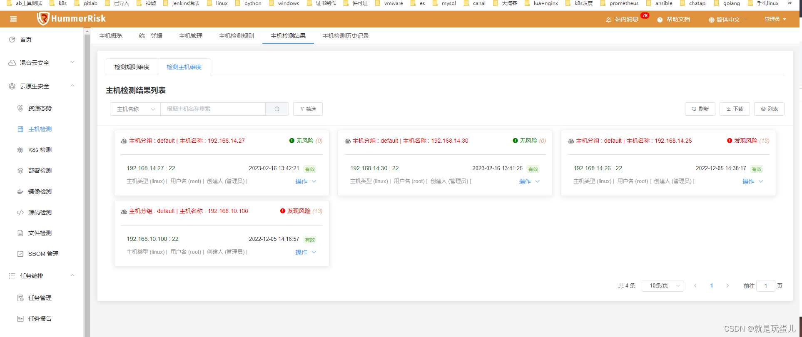Click the 列表 list view button

pos(769,109)
